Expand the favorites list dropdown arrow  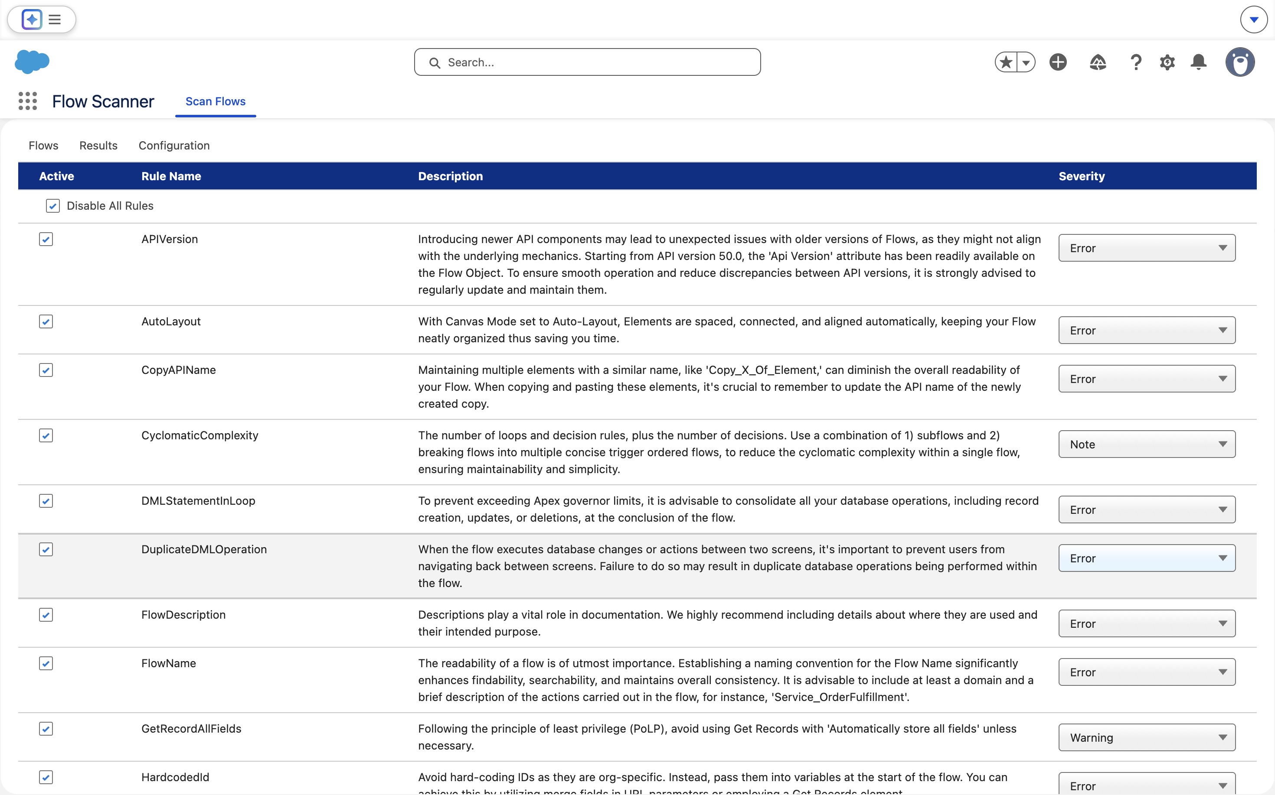pyautogui.click(x=1026, y=62)
